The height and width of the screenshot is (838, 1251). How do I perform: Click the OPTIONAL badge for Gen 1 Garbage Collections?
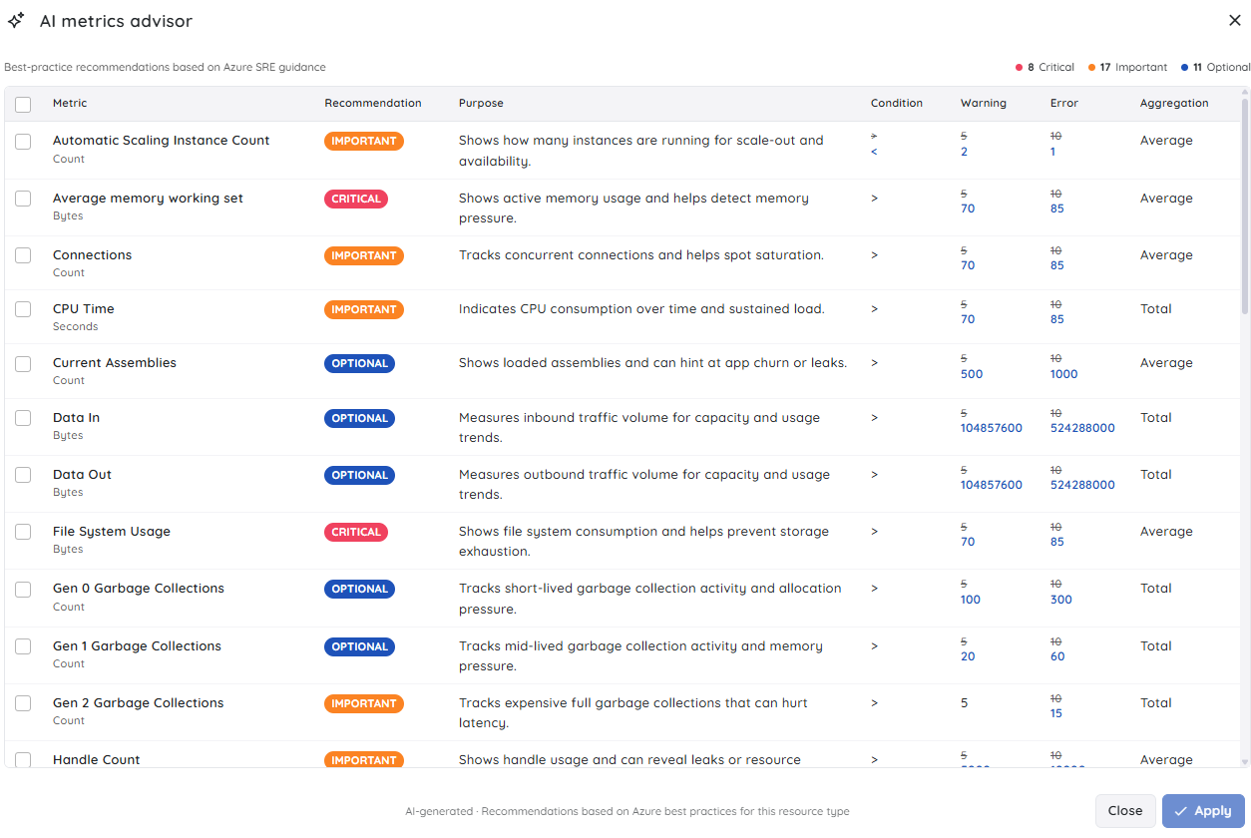359,646
